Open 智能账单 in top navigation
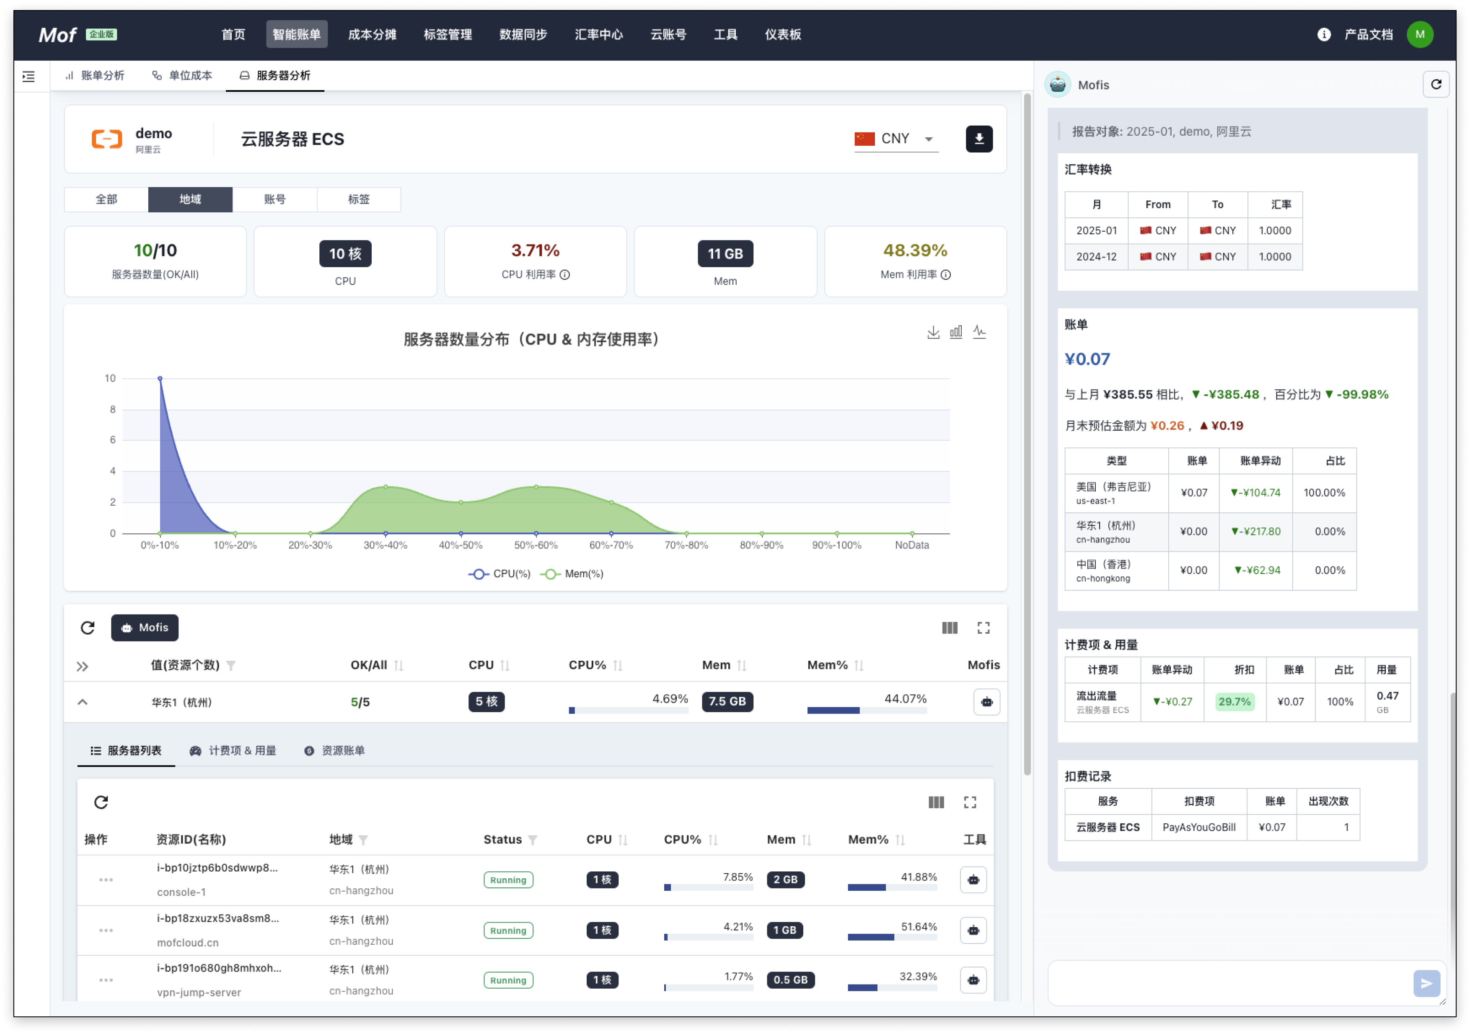This screenshot has width=1470, height=1034. [x=296, y=35]
